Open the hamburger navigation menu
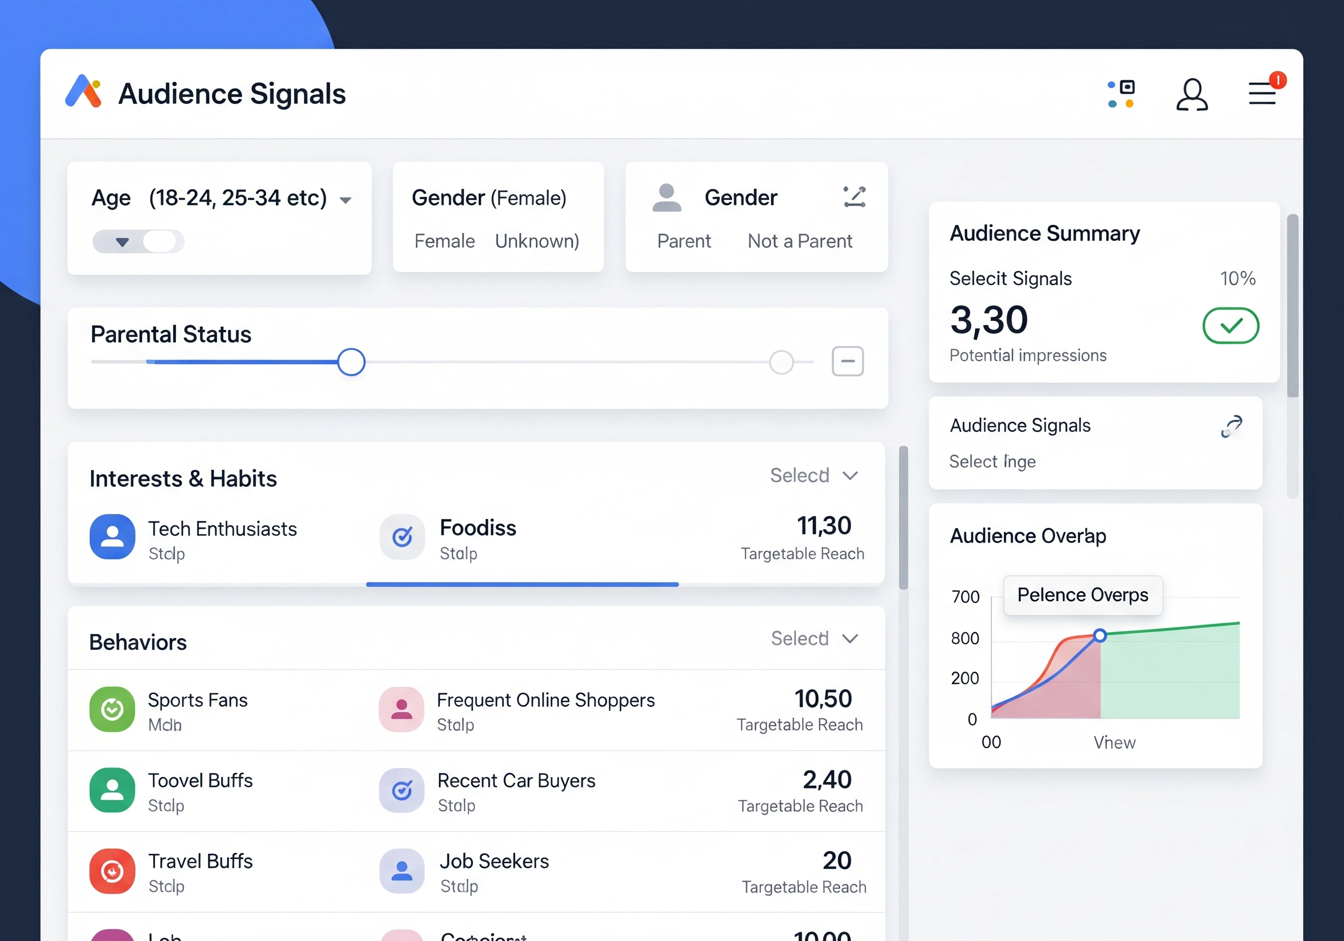The width and height of the screenshot is (1344, 941). pyautogui.click(x=1262, y=93)
